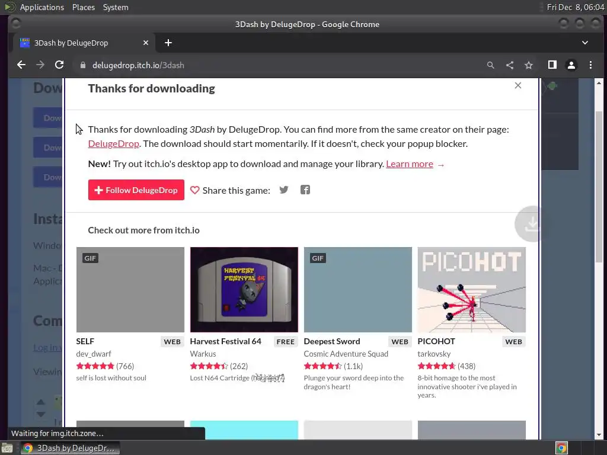
Task: Open a new browser tab
Action: coord(168,43)
